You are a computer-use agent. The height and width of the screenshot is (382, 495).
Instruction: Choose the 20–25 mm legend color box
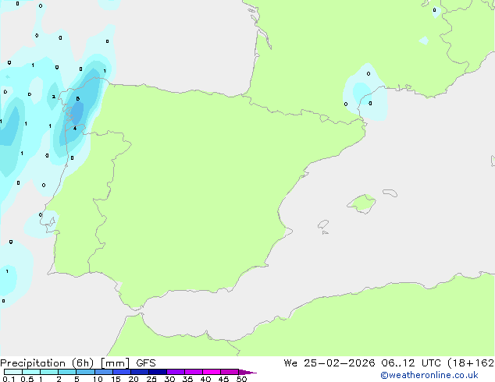(x=140, y=372)
